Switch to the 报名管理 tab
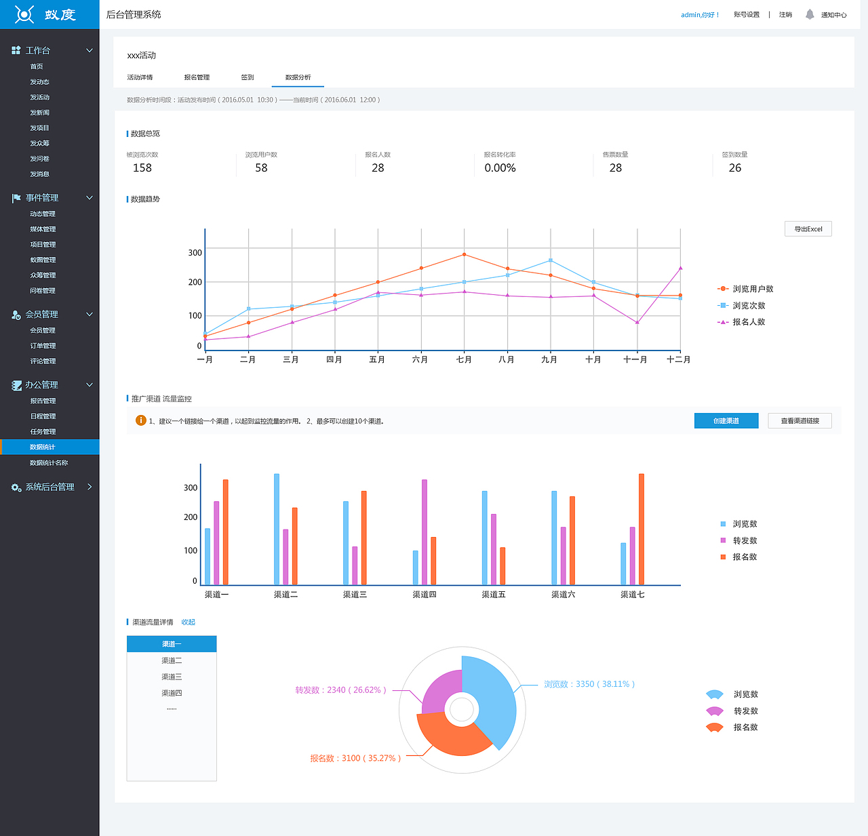 (197, 77)
